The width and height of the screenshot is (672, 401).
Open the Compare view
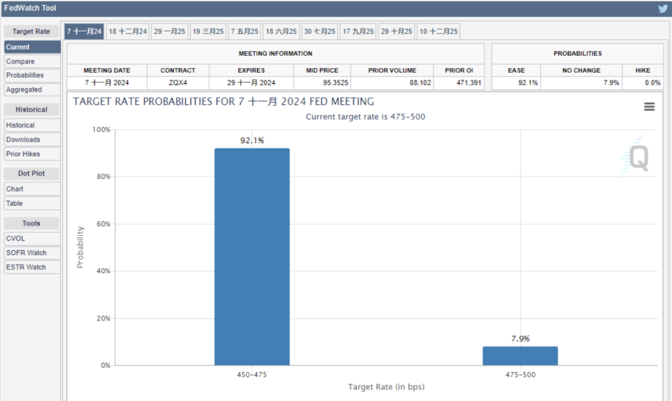pos(32,61)
